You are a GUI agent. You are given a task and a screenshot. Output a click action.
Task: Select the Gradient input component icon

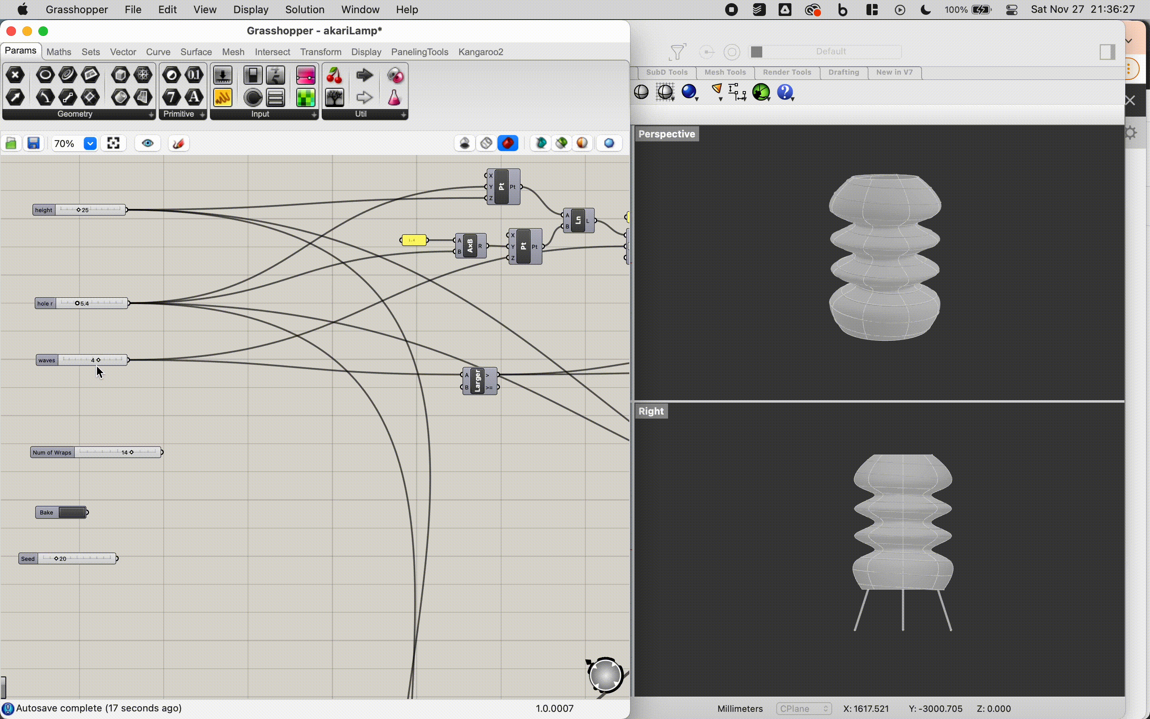point(305,75)
